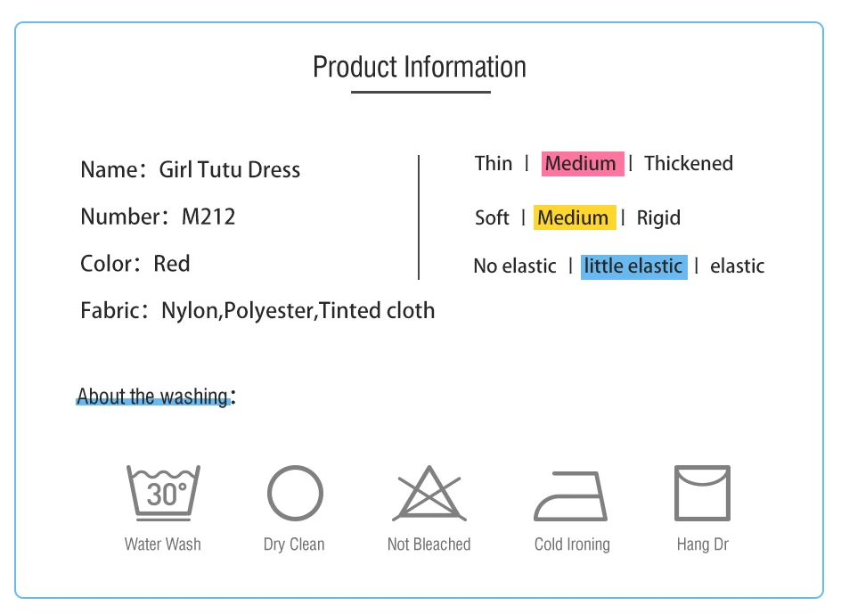Select the yellow Medium softness option
This screenshot has height=614, width=841.
575,217
